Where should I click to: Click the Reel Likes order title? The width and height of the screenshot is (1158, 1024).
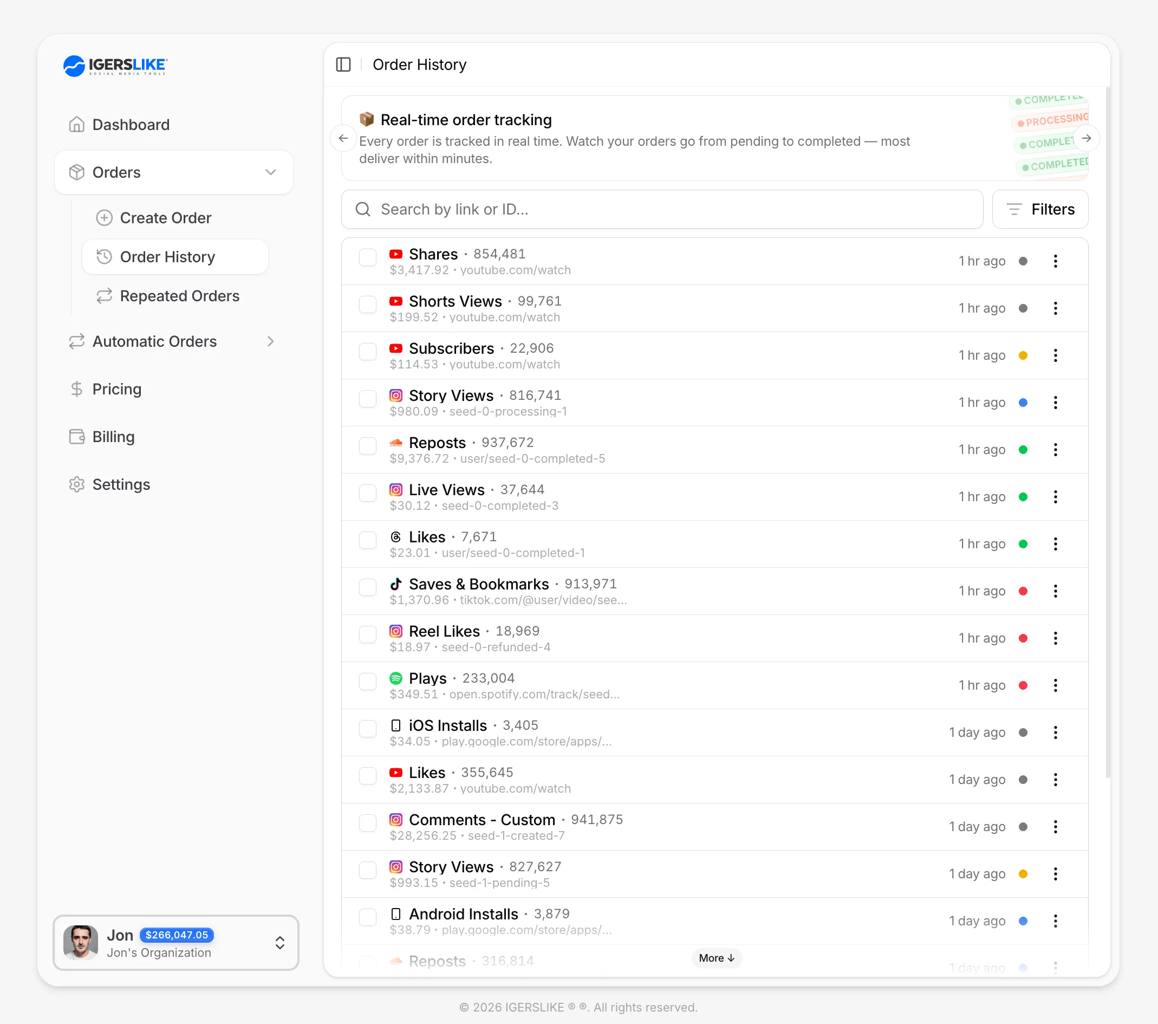coord(444,631)
